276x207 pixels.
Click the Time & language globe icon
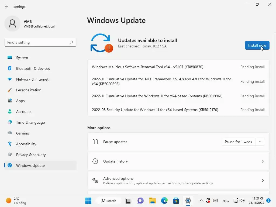tap(10, 122)
